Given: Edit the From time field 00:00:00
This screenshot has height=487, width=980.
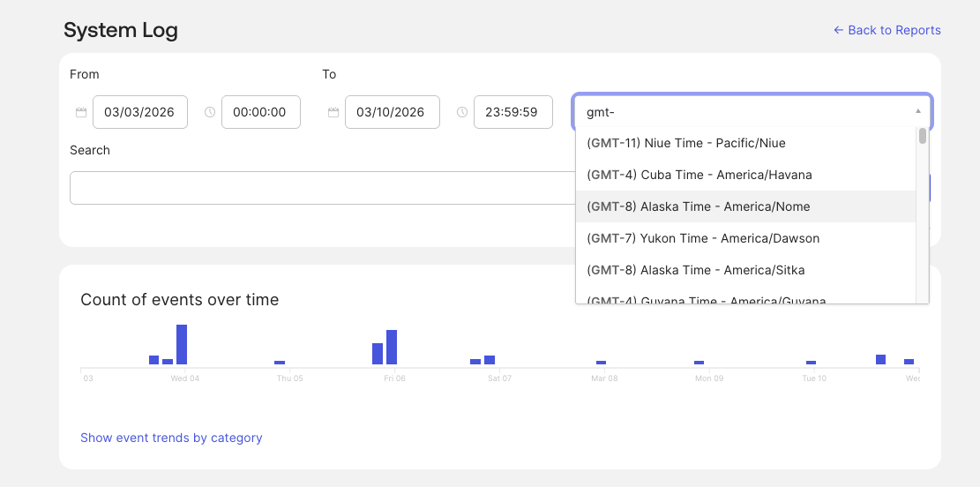Looking at the screenshot, I should click(x=260, y=112).
